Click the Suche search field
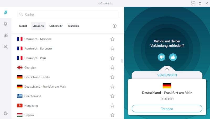This screenshot has width=210, height=119. tap(68, 14)
